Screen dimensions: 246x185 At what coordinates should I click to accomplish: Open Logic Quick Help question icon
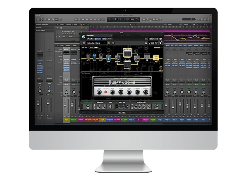(x=49, y=19)
